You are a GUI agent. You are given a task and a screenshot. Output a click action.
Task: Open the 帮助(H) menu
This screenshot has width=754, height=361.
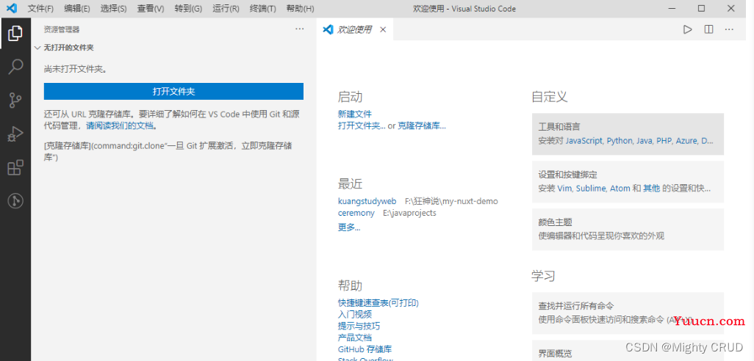coord(300,9)
